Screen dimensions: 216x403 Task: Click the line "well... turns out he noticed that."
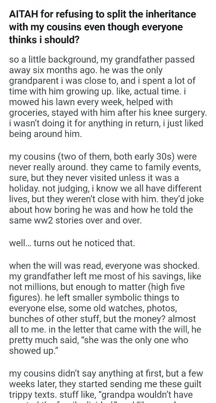72,243
